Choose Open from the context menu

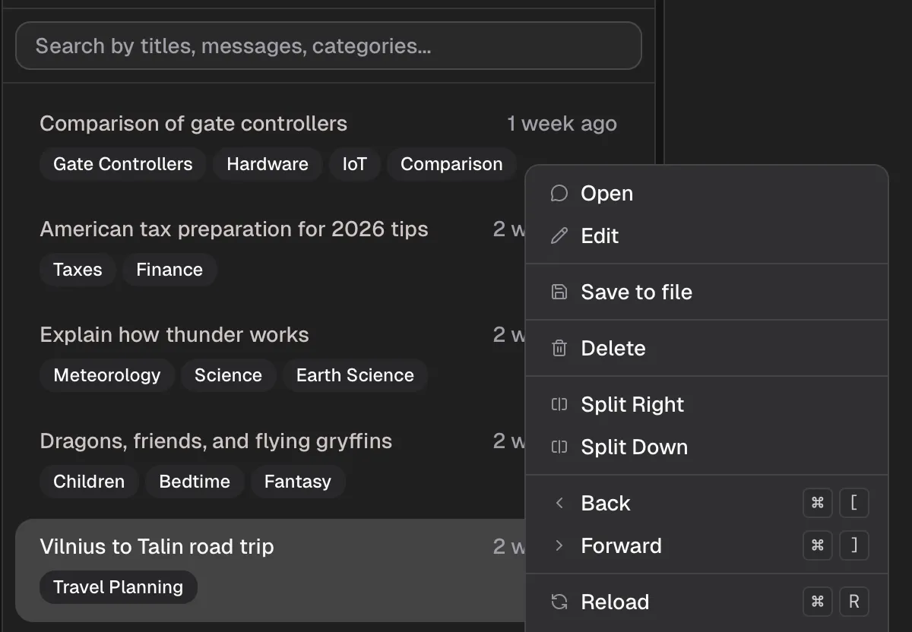pos(606,194)
